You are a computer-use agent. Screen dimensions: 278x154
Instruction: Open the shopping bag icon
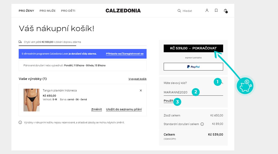pos(225,11)
